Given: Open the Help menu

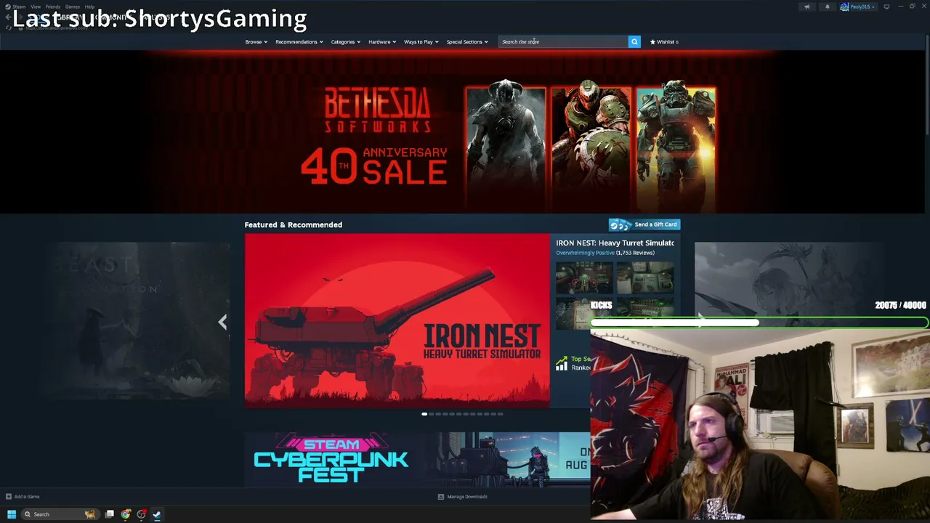Looking at the screenshot, I should (89, 7).
